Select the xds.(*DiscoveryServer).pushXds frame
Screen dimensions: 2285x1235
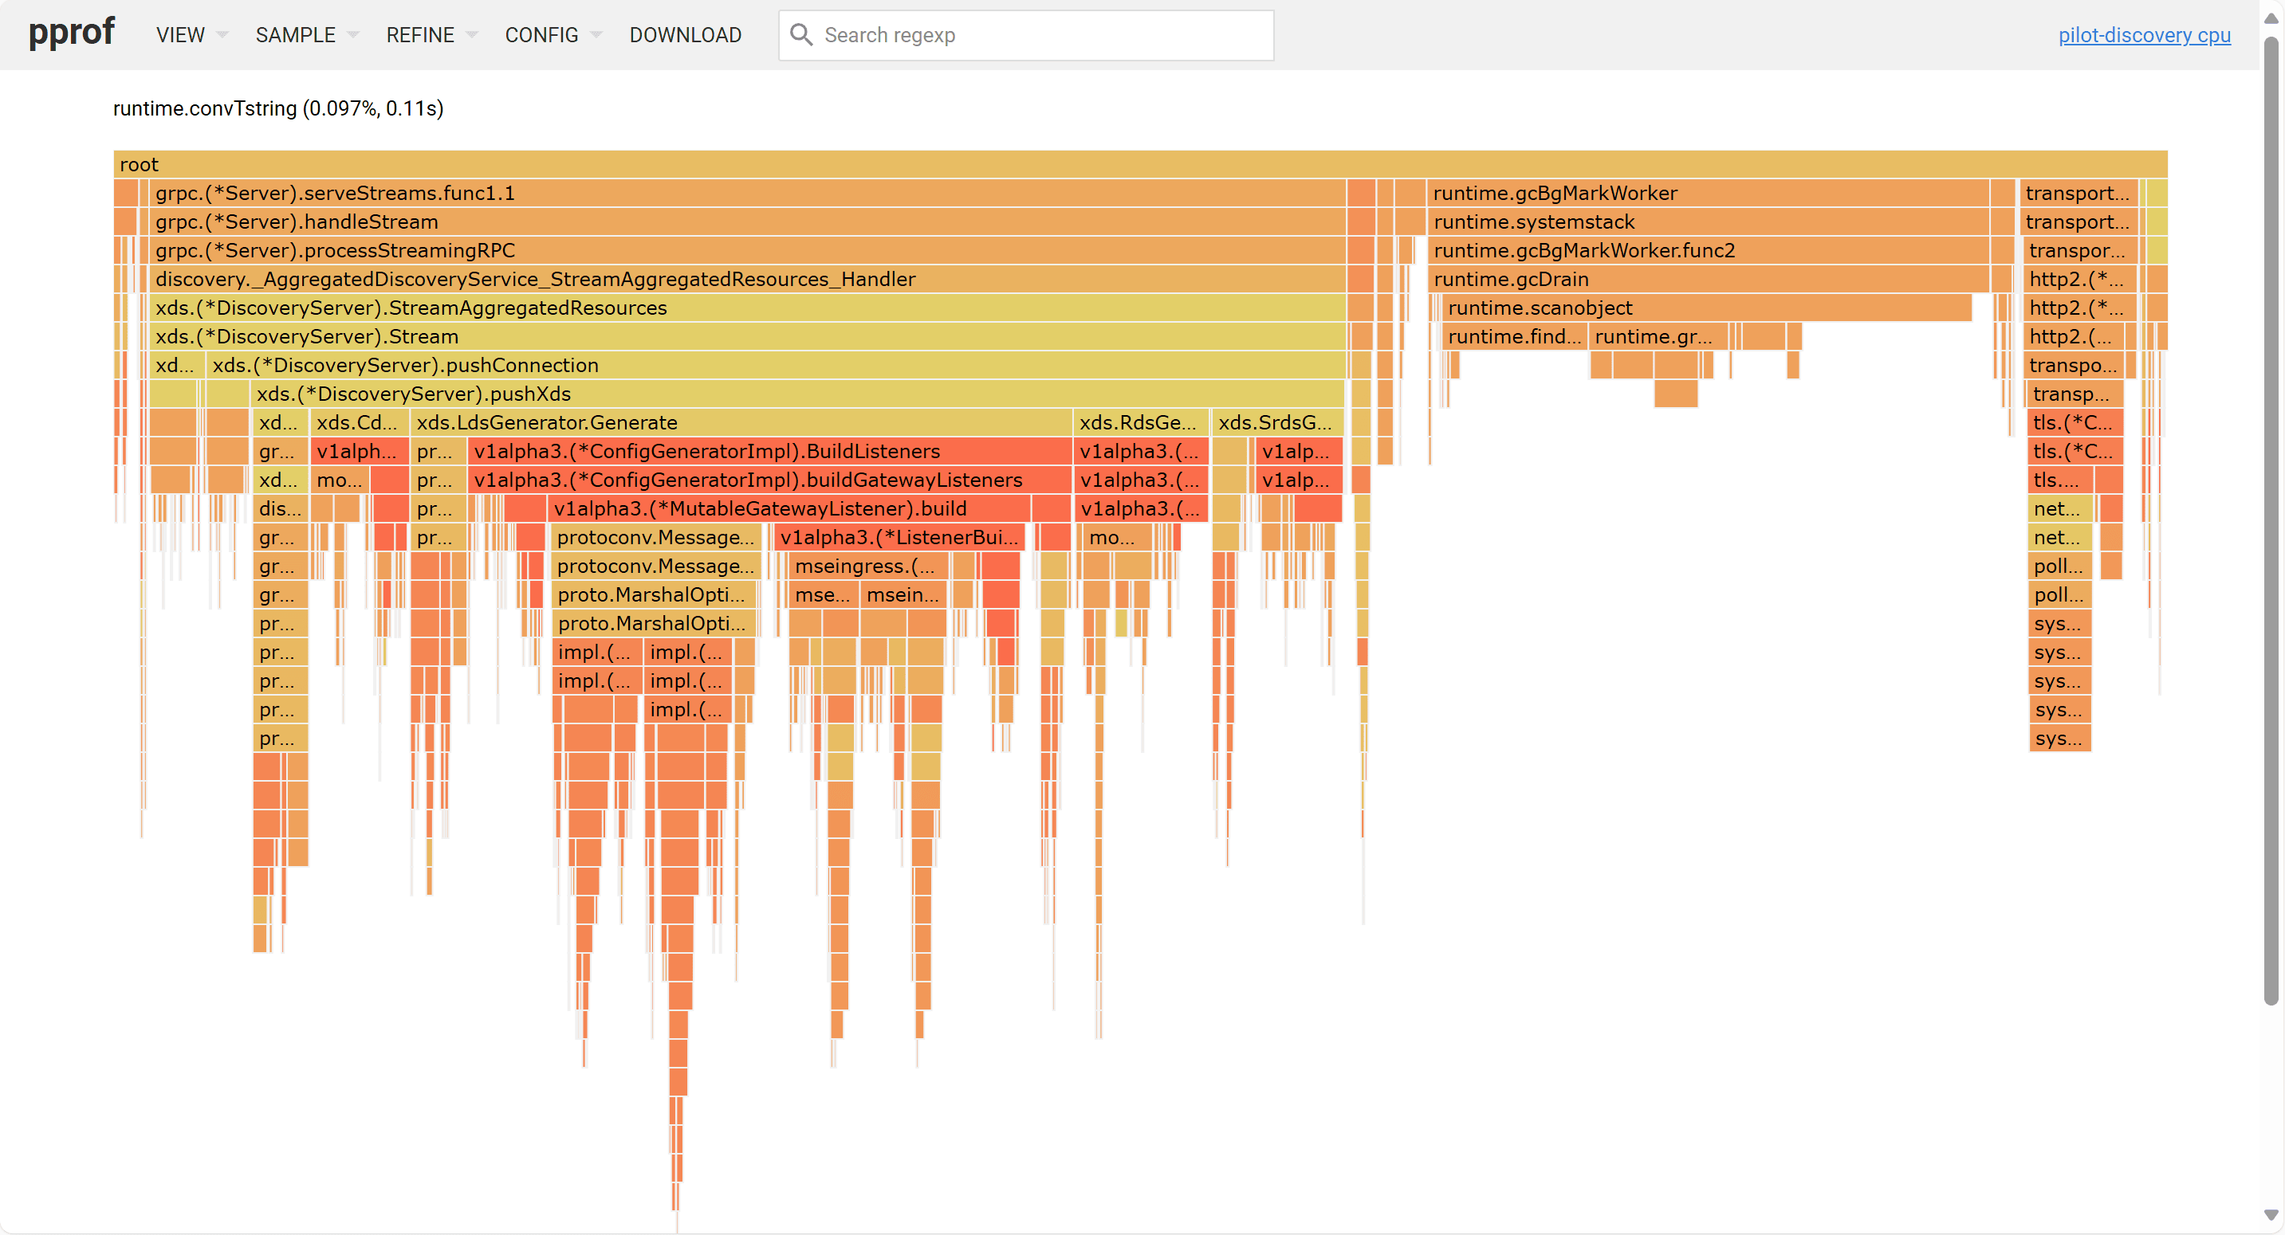coord(710,394)
